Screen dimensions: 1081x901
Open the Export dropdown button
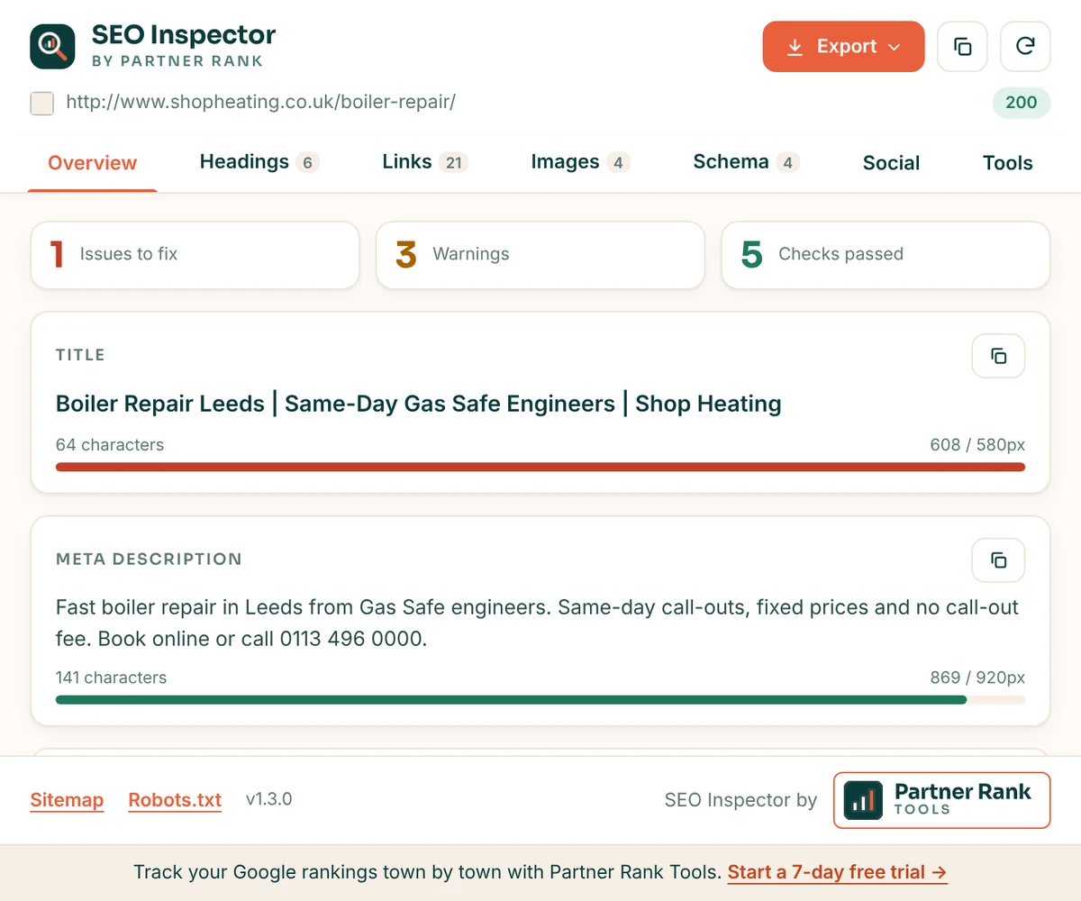[x=843, y=46]
